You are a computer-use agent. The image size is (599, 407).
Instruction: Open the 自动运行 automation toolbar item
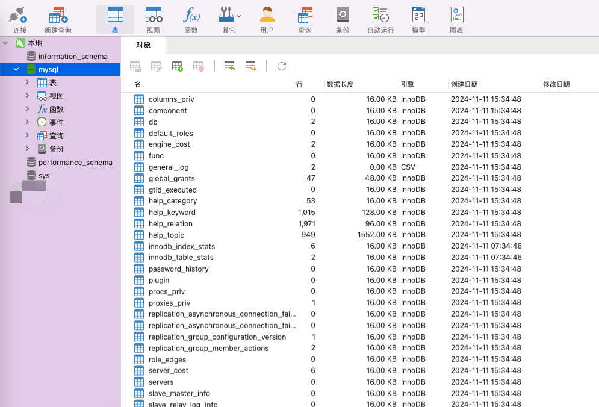pyautogui.click(x=380, y=19)
